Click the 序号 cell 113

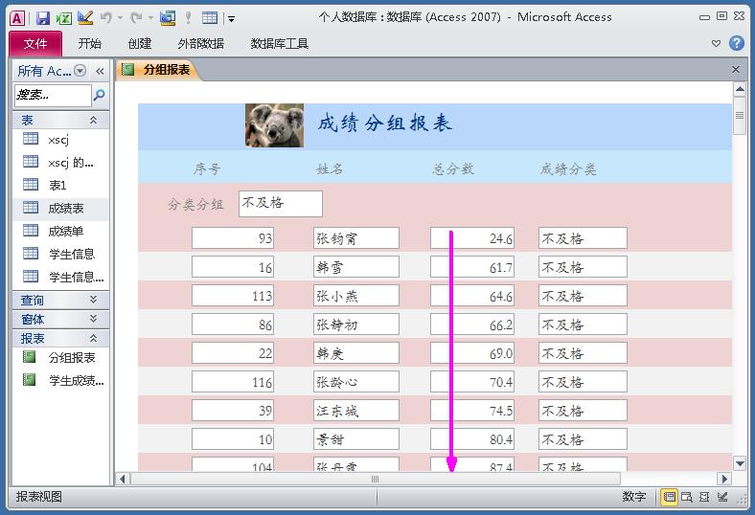pos(233,295)
